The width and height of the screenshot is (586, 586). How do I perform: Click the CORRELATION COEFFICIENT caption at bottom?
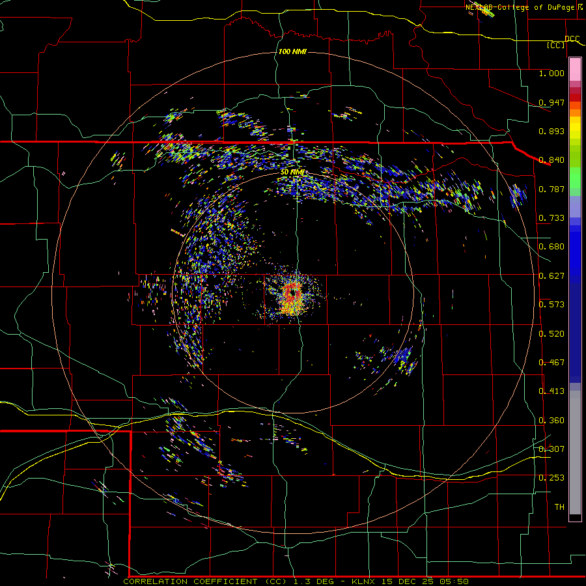[x=296, y=581]
